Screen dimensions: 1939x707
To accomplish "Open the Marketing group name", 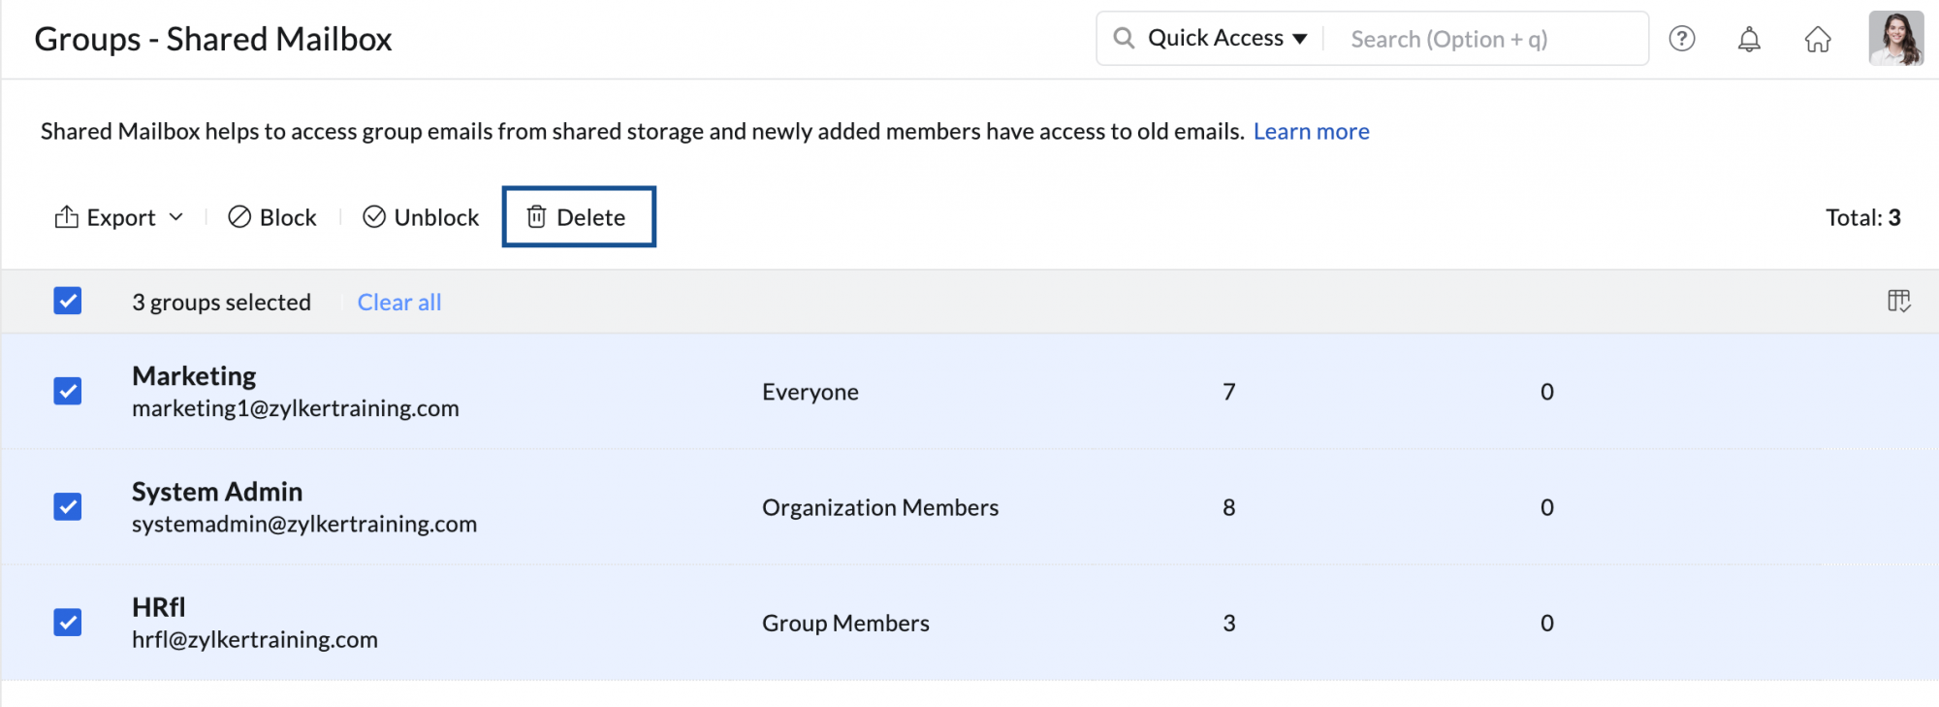I will pos(194,376).
